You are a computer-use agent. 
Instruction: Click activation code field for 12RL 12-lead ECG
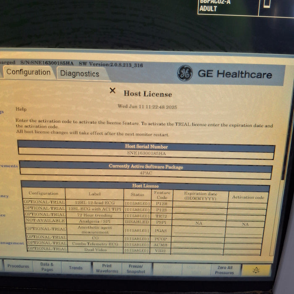tap(247, 205)
